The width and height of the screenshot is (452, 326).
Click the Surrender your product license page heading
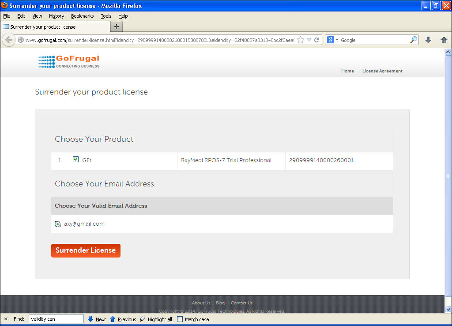tap(91, 92)
